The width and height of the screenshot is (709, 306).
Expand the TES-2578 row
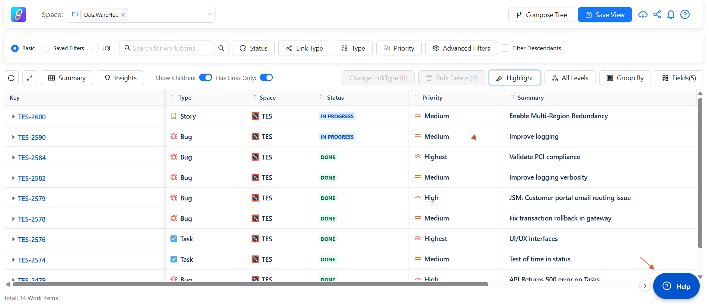click(x=13, y=219)
